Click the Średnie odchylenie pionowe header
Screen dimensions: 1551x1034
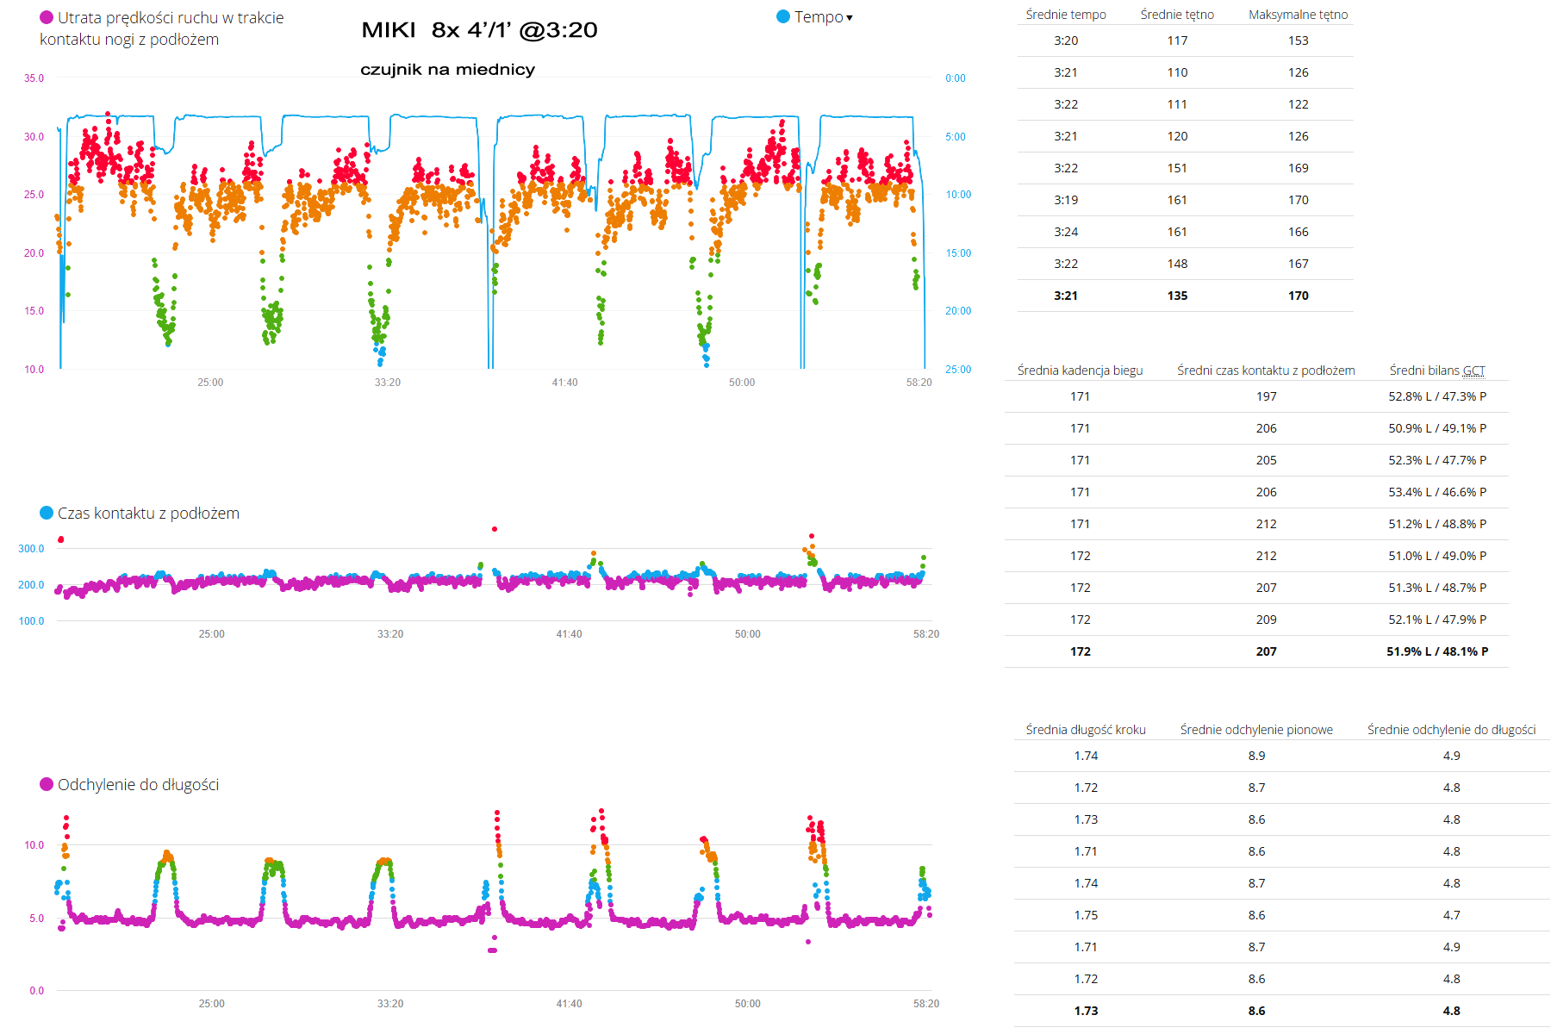click(x=1256, y=730)
